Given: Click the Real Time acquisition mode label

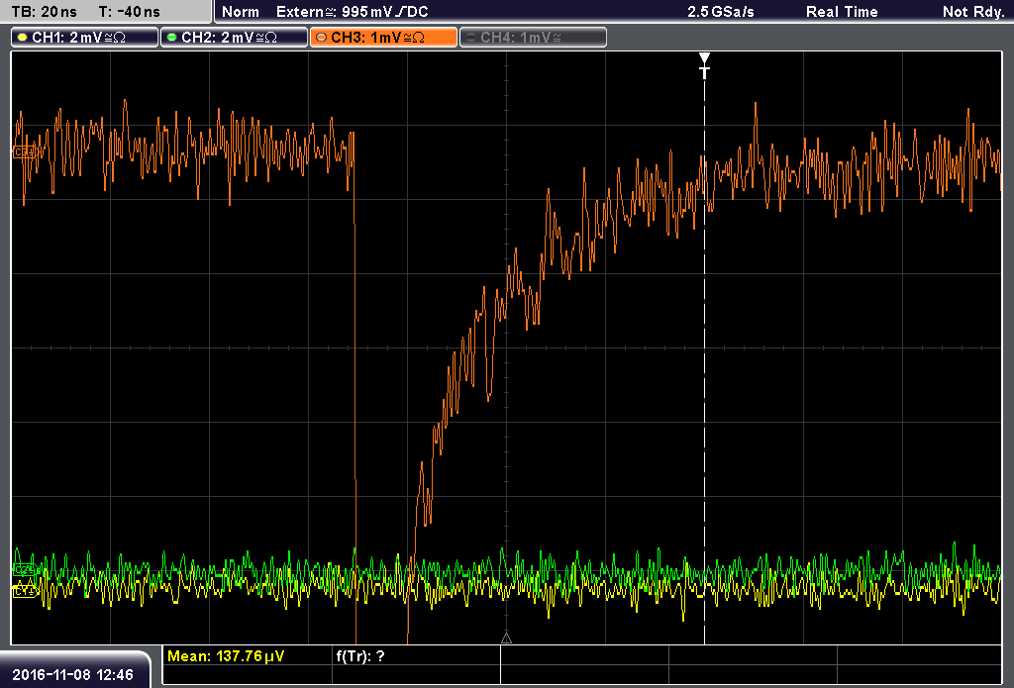Looking at the screenshot, I should pyautogui.click(x=842, y=12).
